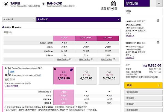164x112 pixels.
Task: Click the taxes TWD 1,314.00 amount
Action: tap(155, 72)
